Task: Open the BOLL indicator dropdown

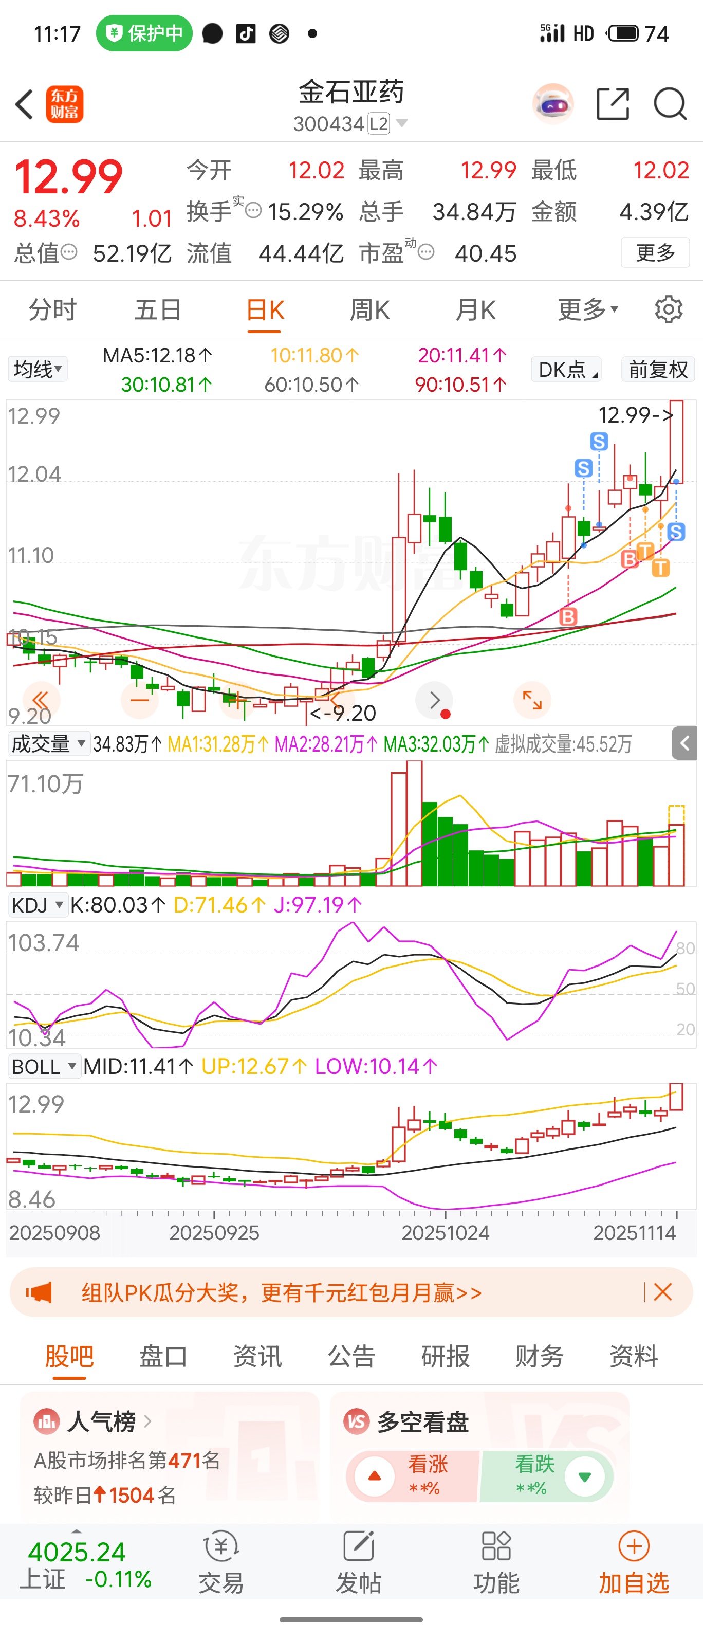Action: (x=45, y=1066)
